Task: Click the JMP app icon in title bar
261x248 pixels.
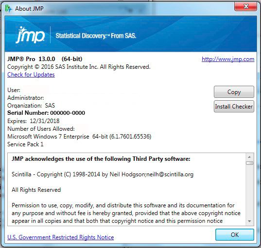Action: 8,8
